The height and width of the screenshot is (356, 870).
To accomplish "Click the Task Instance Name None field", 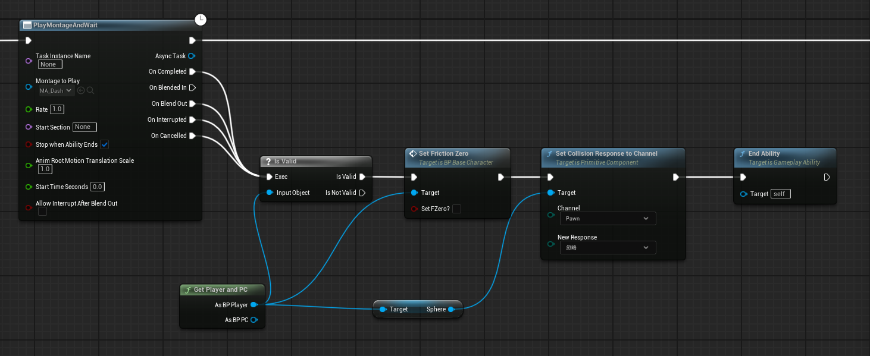I will (50, 64).
